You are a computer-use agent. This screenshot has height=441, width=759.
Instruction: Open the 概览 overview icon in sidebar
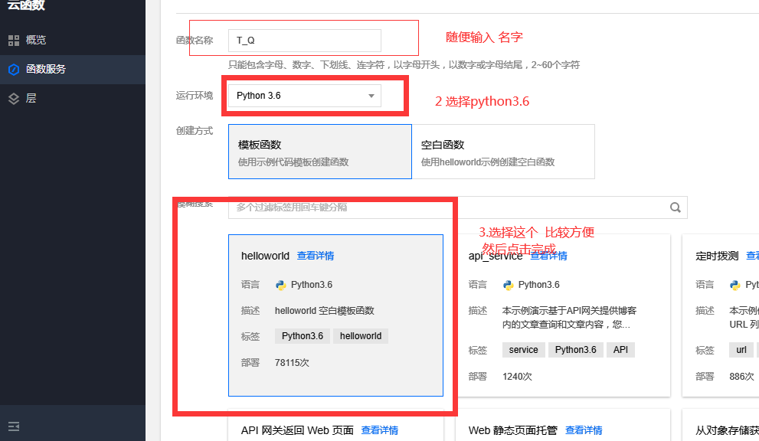coord(14,41)
